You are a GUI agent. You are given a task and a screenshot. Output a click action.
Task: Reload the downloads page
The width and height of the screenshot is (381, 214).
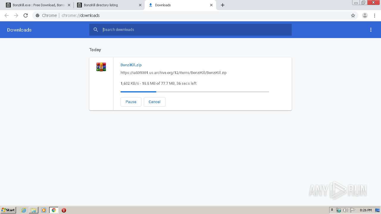(x=26, y=15)
